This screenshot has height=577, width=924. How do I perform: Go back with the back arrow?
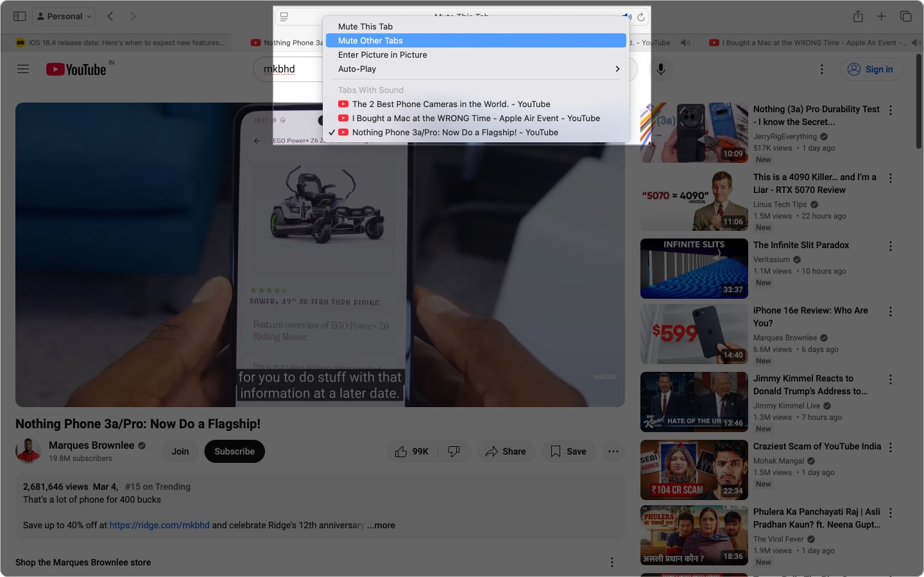click(110, 16)
